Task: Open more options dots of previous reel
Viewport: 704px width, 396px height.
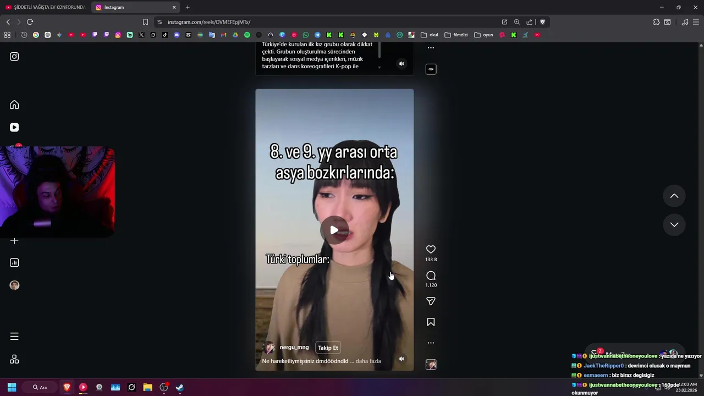Action: pyautogui.click(x=431, y=48)
